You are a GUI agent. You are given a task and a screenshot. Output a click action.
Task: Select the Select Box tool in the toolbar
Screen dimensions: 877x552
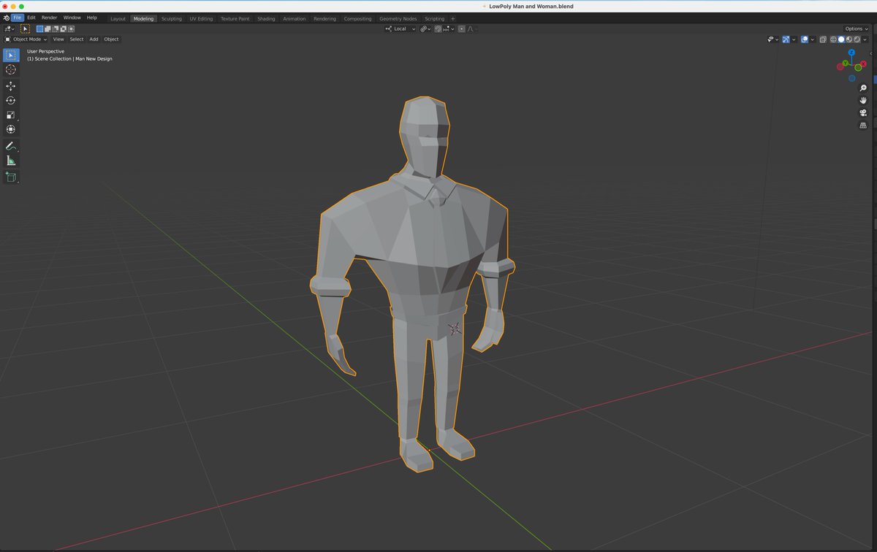pyautogui.click(x=11, y=55)
